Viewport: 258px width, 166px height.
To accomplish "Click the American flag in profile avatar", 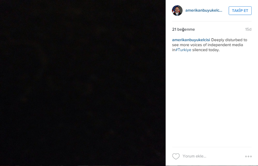I will coord(174,11).
